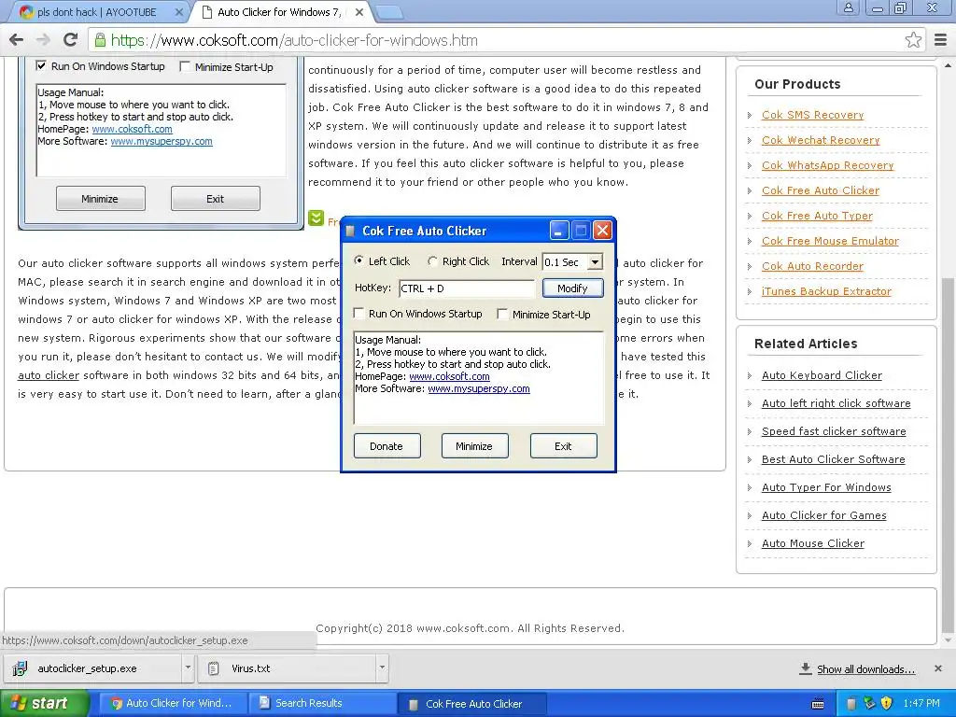Screen dimensions: 956x717
Task: Switch to Auto Clicker for Windows 7 tab
Action: (278, 11)
